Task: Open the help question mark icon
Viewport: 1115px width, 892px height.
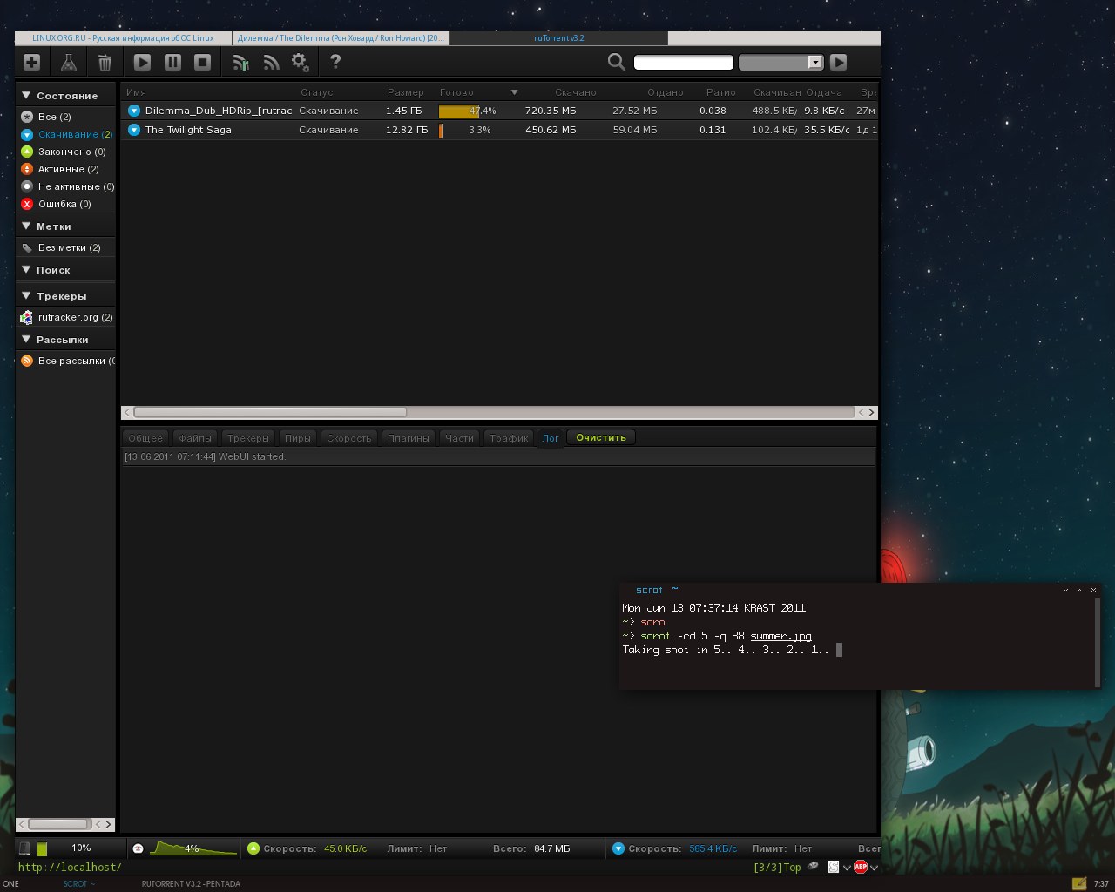Action: (x=335, y=62)
